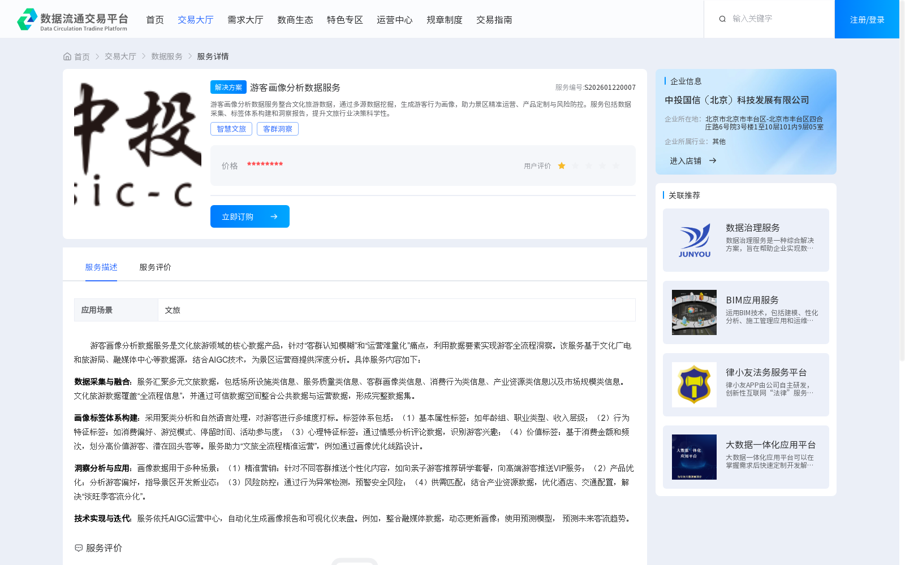Click the masked price ********

[265, 165]
